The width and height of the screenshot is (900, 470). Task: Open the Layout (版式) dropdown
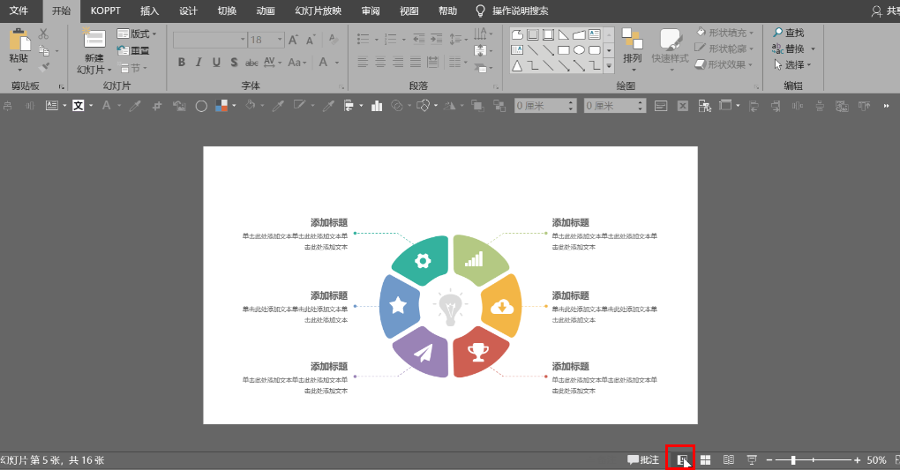coord(137,34)
